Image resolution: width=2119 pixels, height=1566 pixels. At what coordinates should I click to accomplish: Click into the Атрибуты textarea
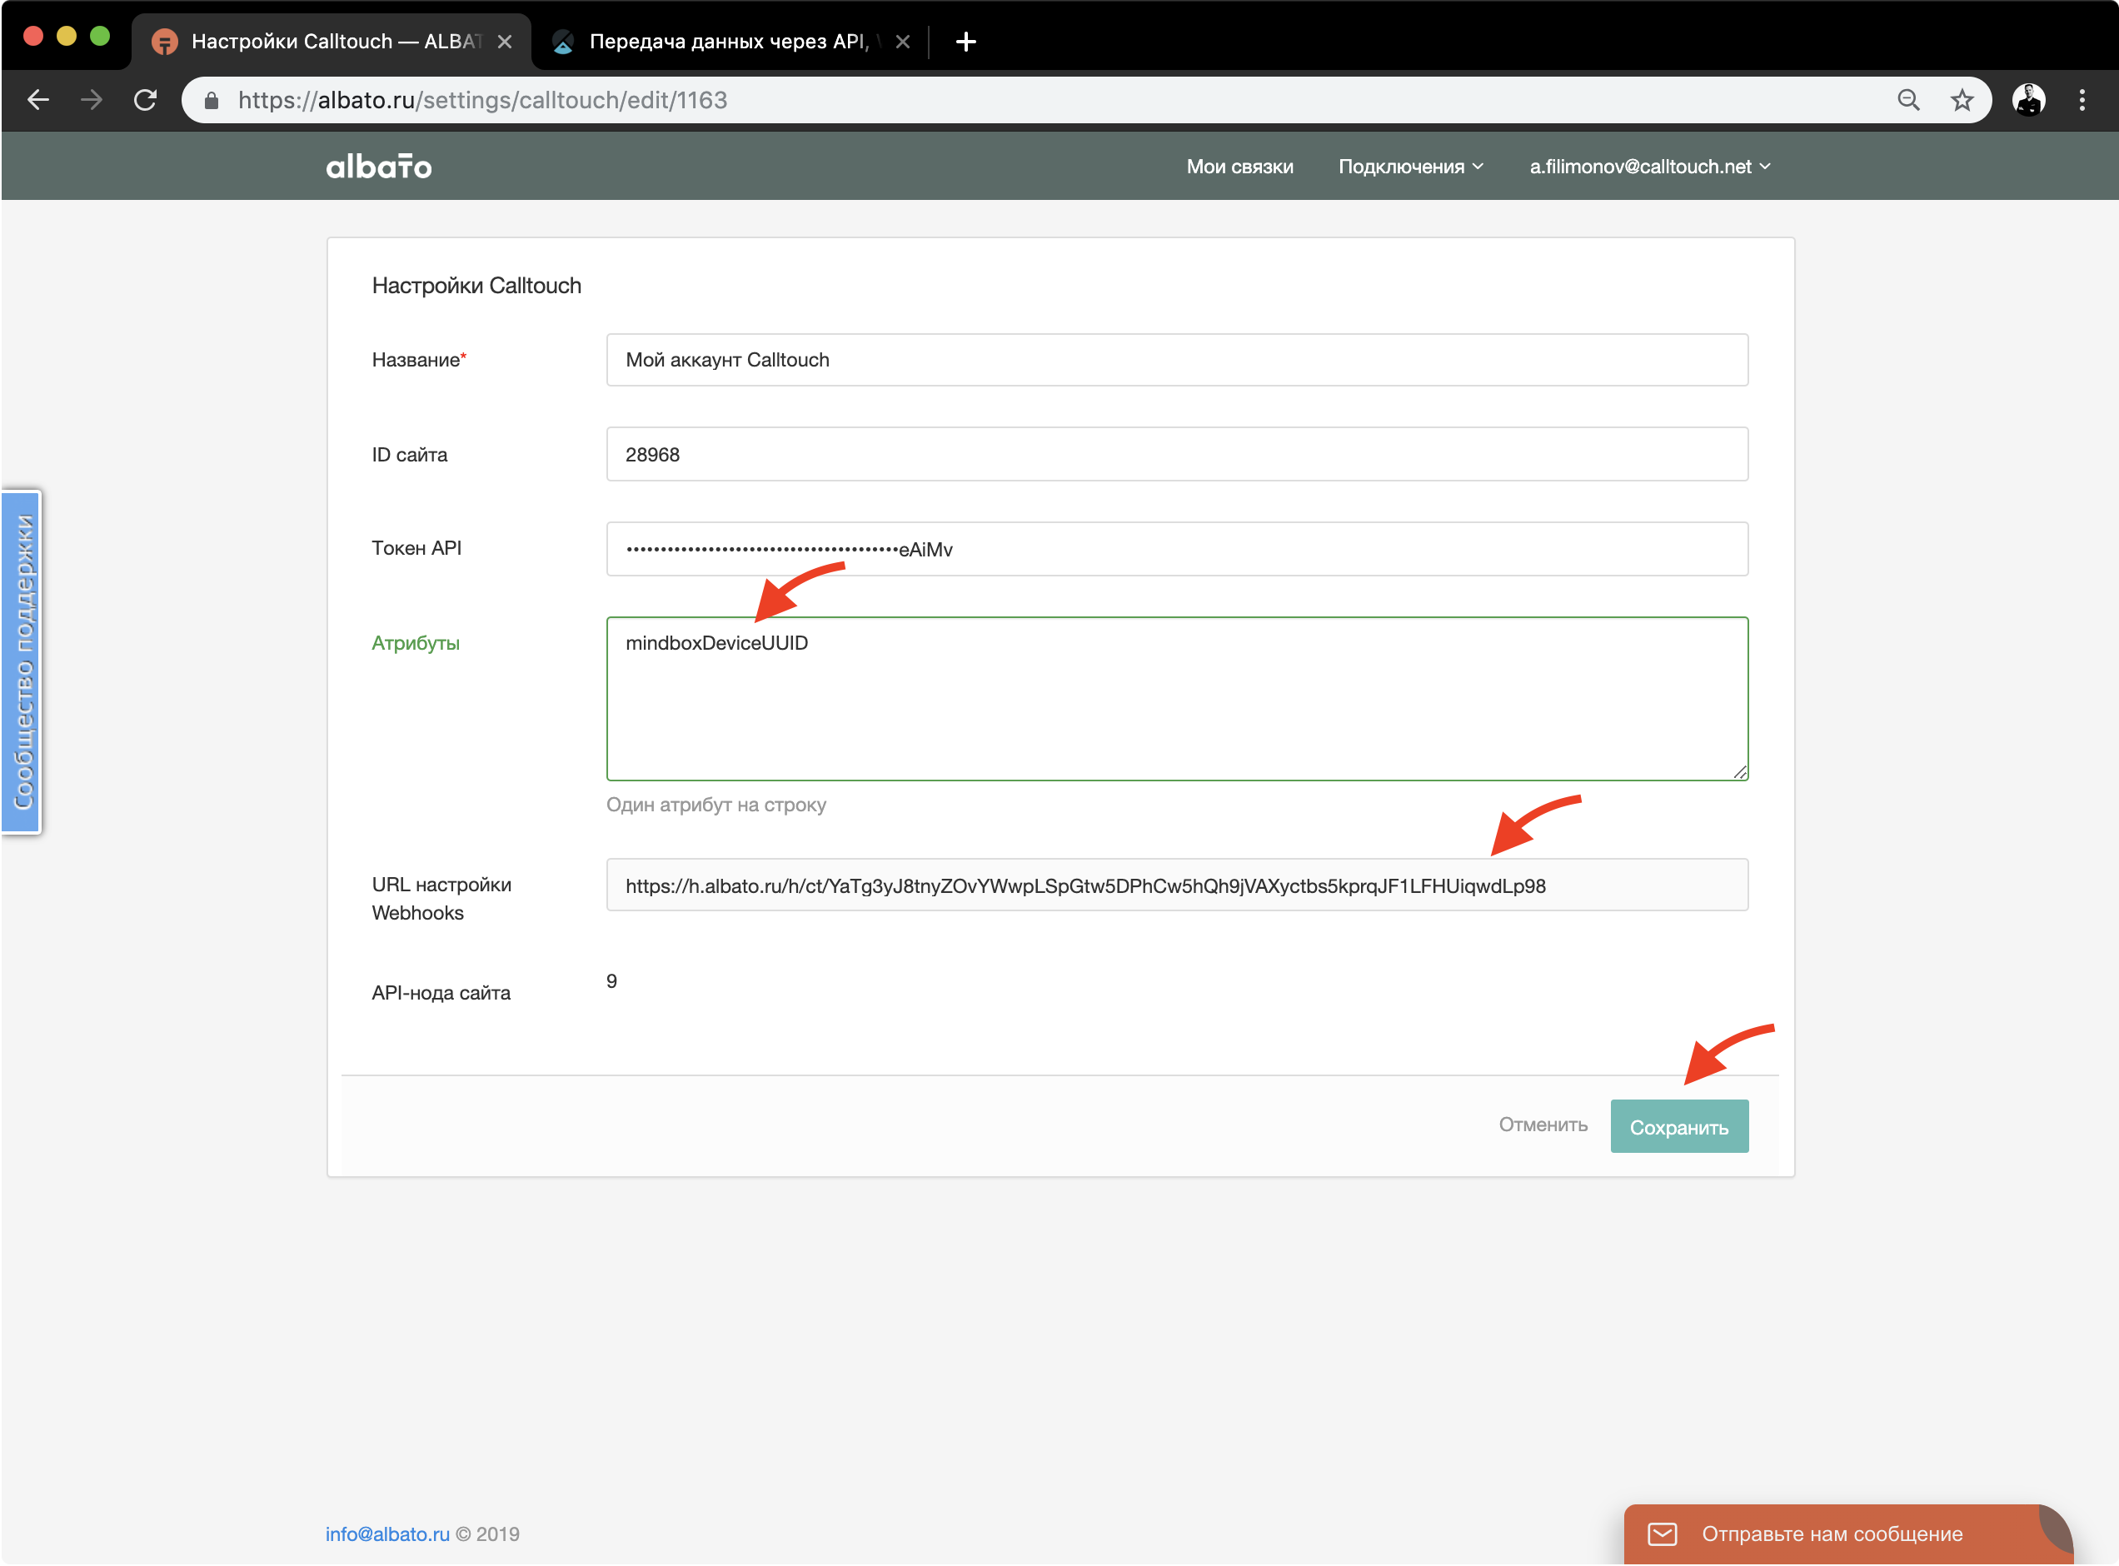pyautogui.click(x=1177, y=699)
